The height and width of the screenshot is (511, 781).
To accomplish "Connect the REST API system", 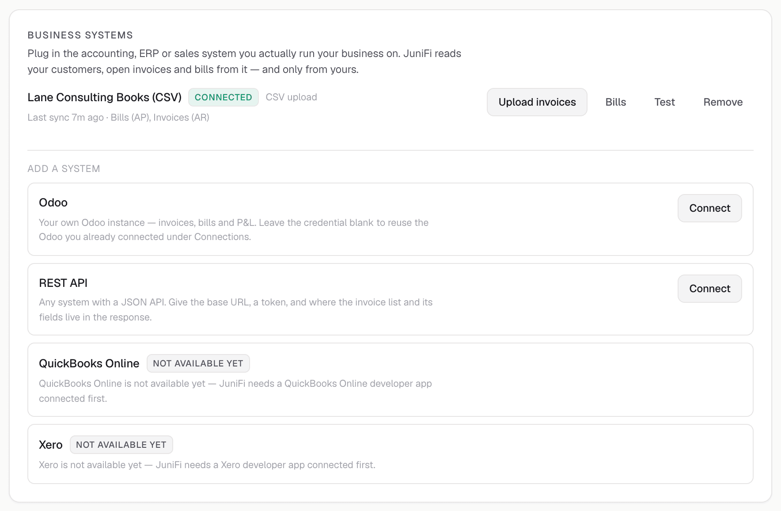I will point(709,289).
